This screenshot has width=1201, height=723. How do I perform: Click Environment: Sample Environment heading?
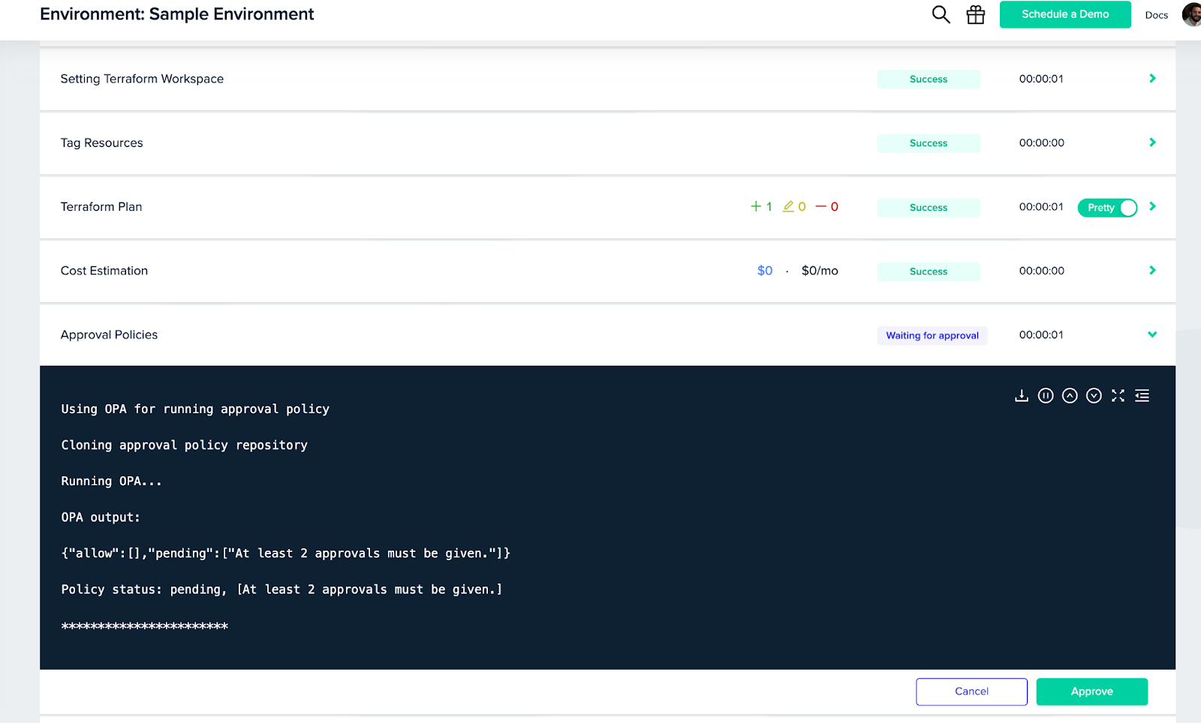[x=177, y=14]
